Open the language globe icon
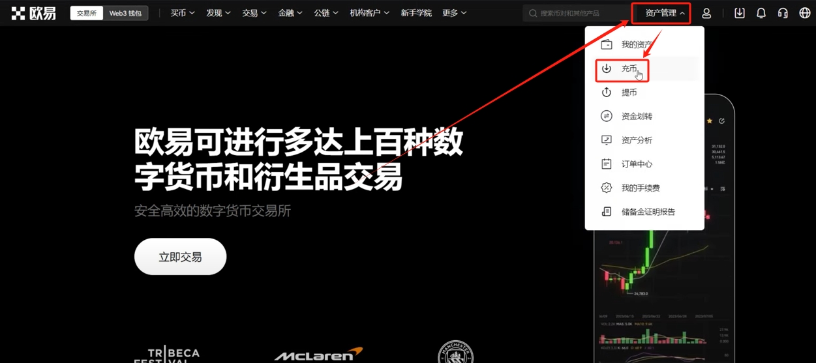 click(804, 13)
